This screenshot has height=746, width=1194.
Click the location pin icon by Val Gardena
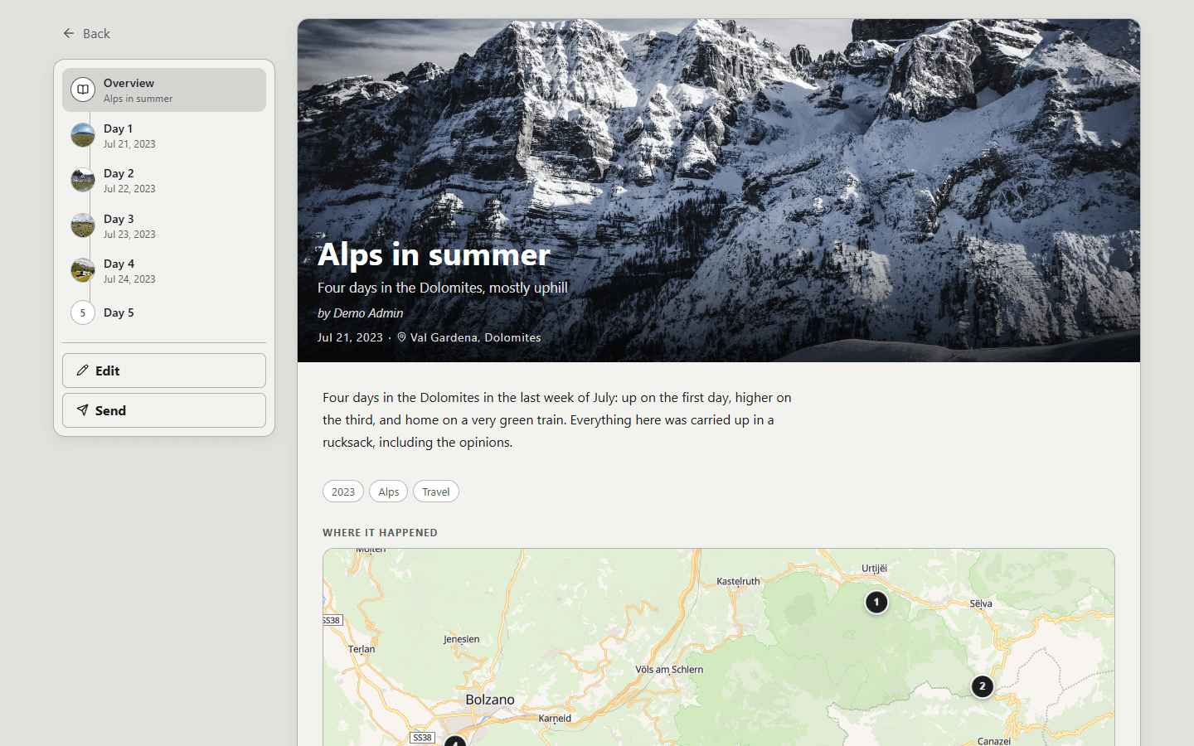click(401, 337)
